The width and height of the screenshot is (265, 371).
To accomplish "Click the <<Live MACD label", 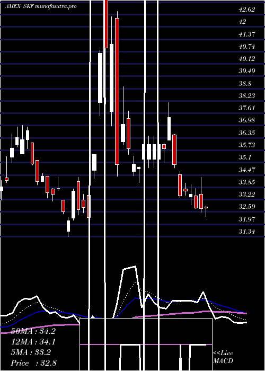I will click(223, 357).
